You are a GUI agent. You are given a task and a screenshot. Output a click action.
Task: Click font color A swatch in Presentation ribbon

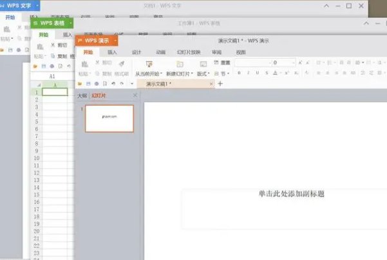[x=276, y=73]
